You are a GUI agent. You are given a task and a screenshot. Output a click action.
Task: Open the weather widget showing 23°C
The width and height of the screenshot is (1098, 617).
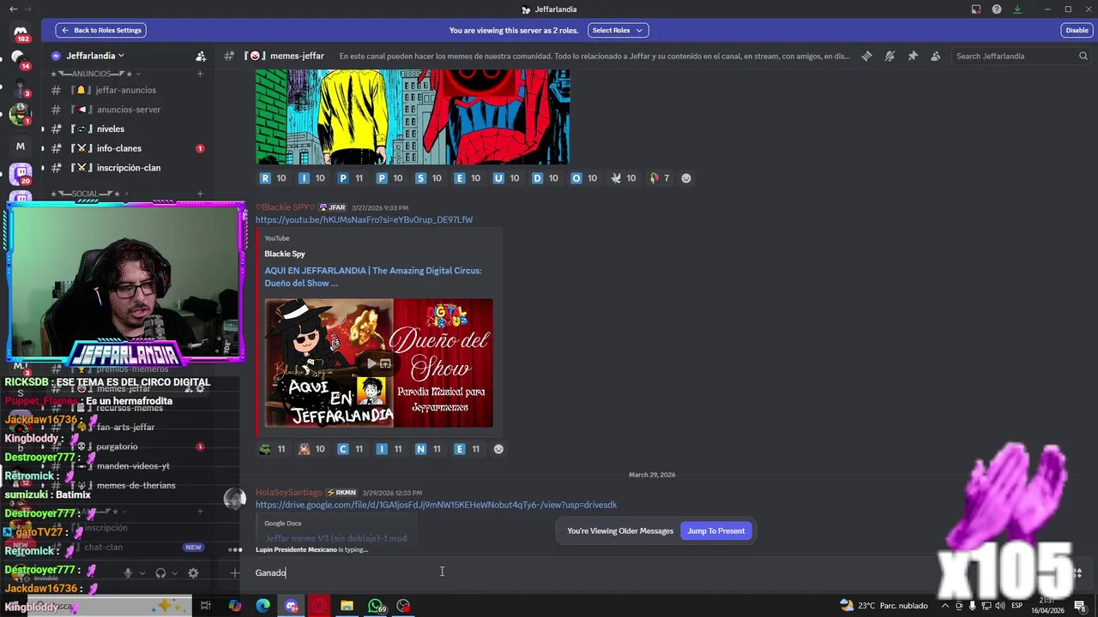(884, 605)
